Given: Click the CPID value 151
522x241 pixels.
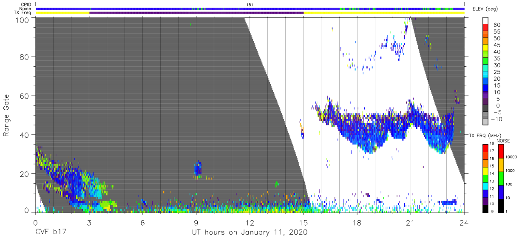Looking at the screenshot, I should [250, 5].
